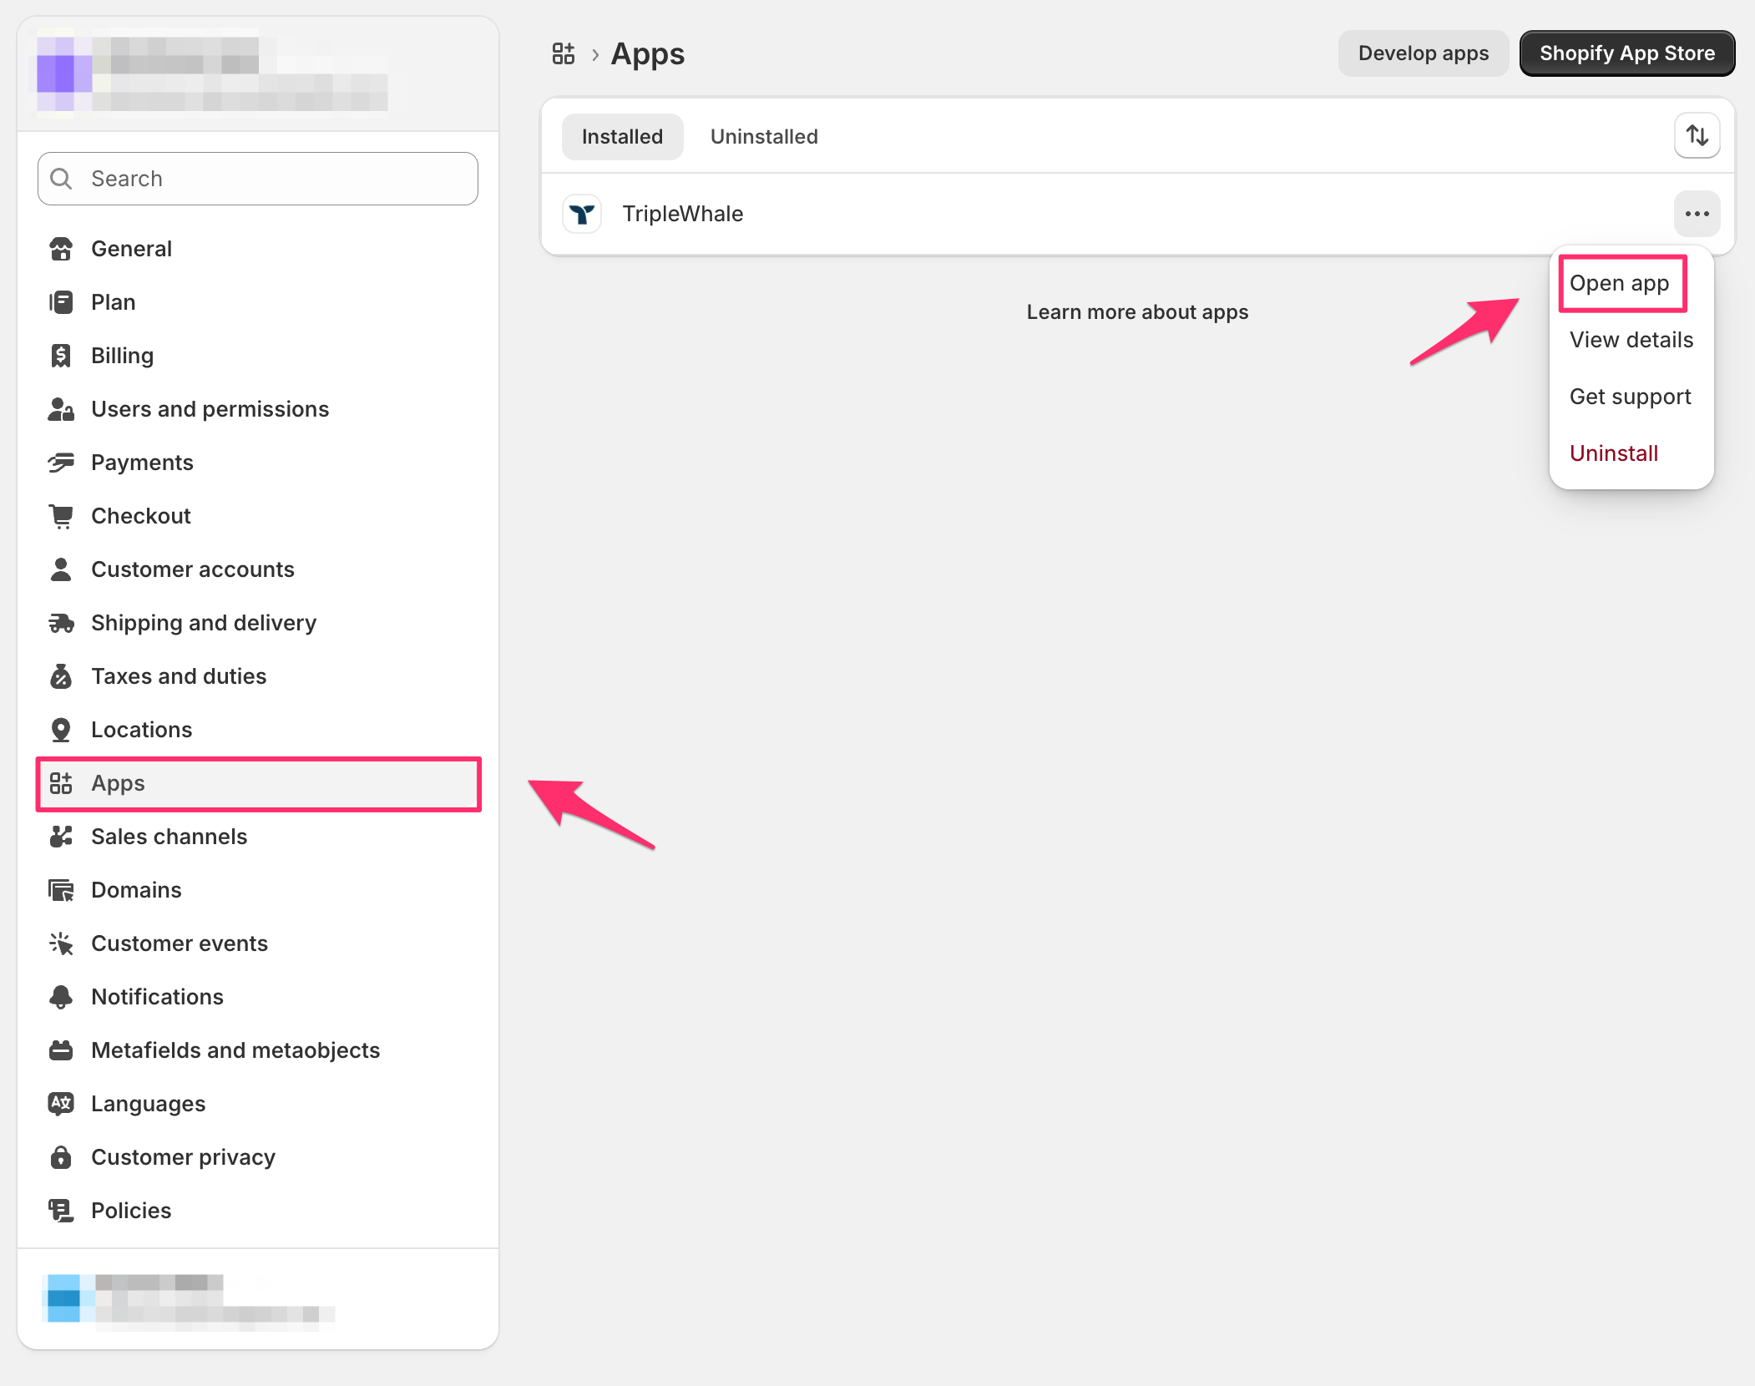Switch to the Uninstalled tab
The height and width of the screenshot is (1386, 1755).
764,136
